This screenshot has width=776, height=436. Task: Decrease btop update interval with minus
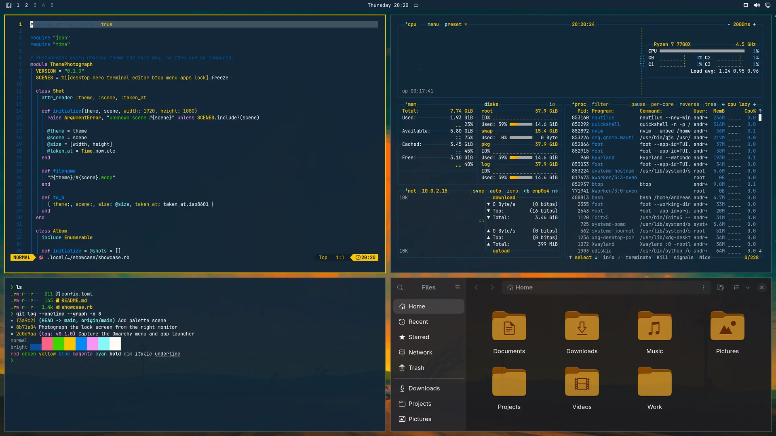[729, 24]
